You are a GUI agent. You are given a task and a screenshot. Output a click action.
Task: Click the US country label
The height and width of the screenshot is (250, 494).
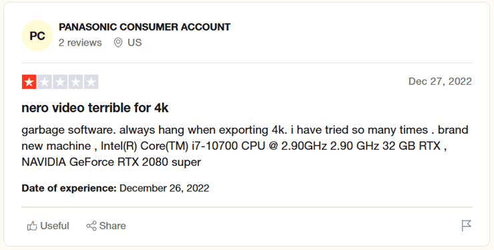(x=135, y=43)
